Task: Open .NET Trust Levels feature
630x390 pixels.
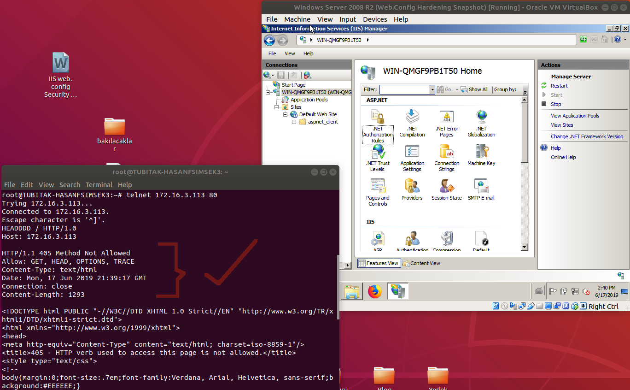Action: pyautogui.click(x=378, y=158)
